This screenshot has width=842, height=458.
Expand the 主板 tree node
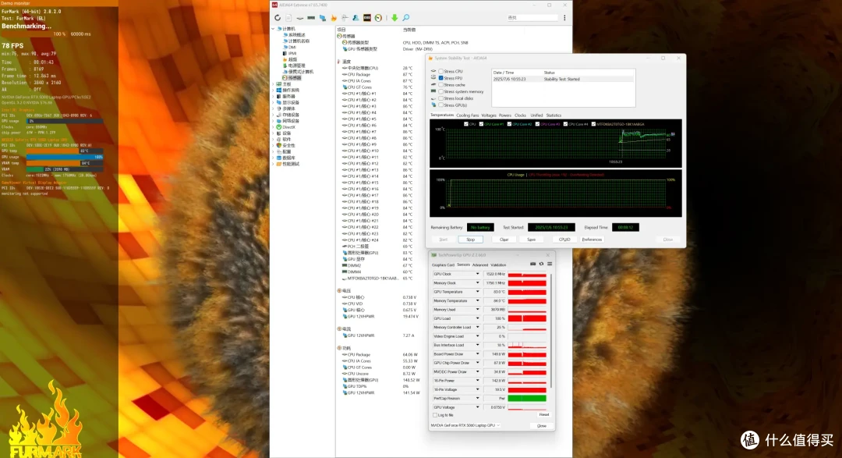pyautogui.click(x=274, y=83)
